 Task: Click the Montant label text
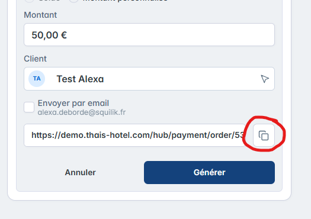(x=40, y=15)
